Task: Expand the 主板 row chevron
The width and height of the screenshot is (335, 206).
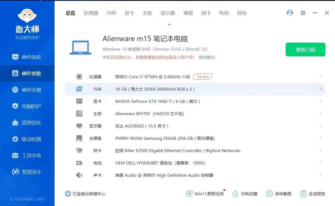Action: 321,114
